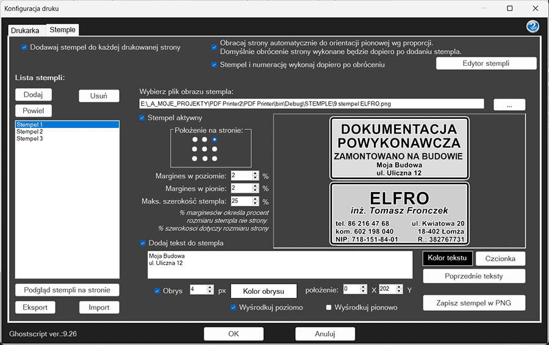The width and height of the screenshot is (549, 345).
Task: Uncheck "Dodaj tekst do stempla"
Action: tap(143, 243)
